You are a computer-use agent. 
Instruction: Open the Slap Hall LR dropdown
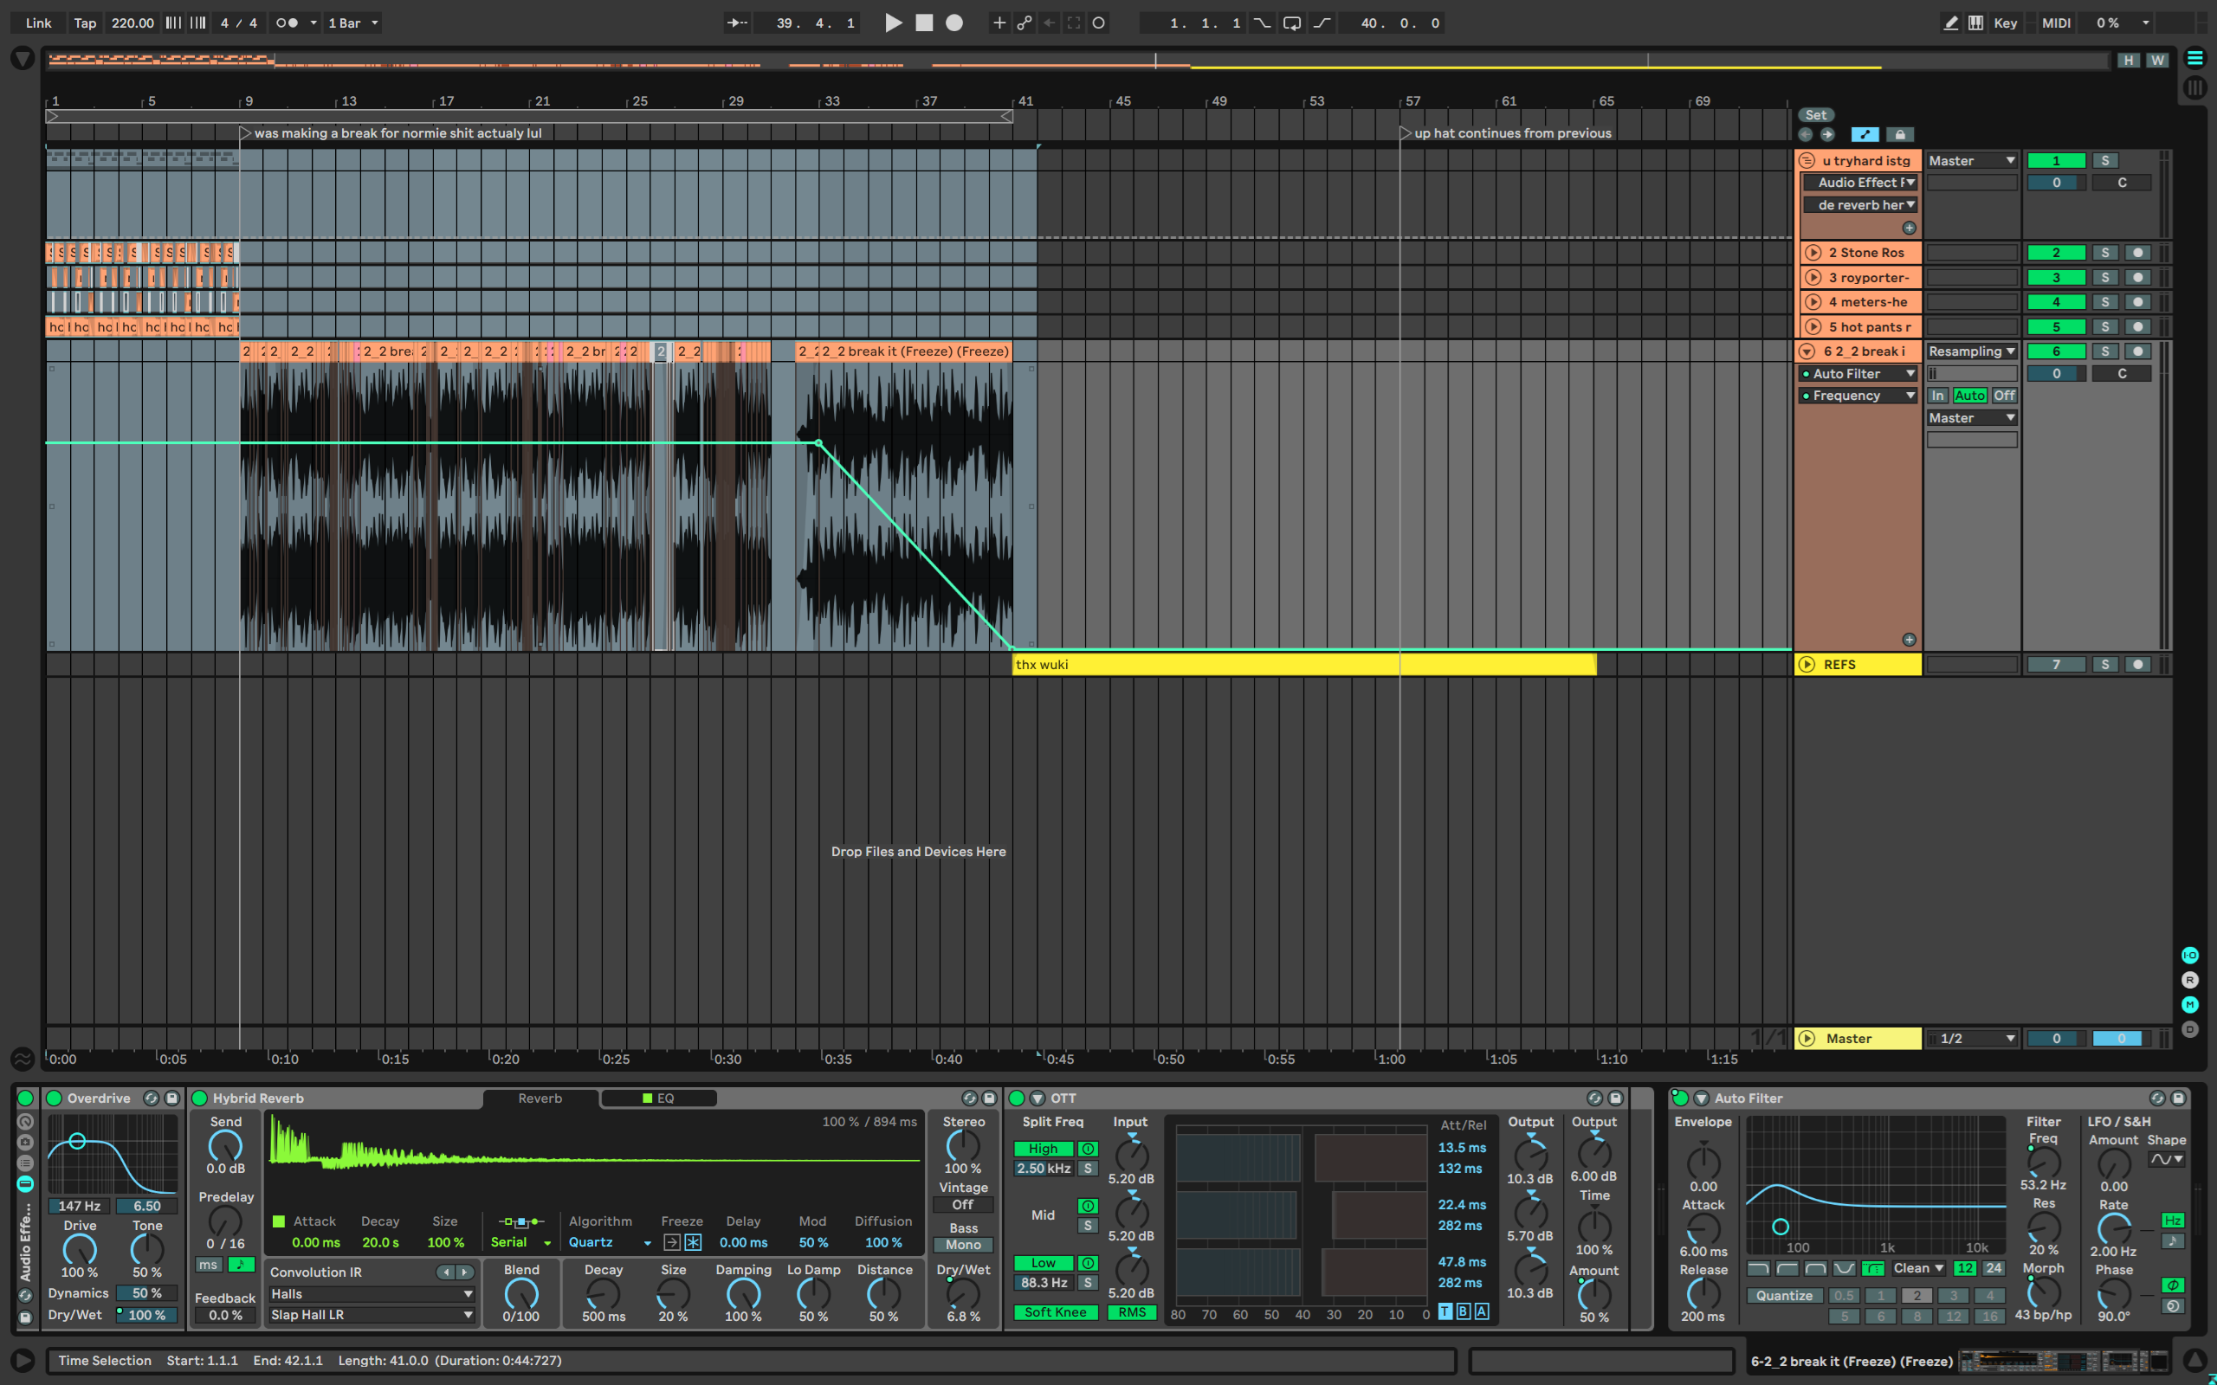(x=371, y=1316)
